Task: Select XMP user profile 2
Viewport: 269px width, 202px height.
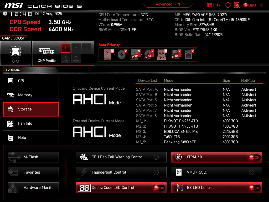Action: click(x=76, y=58)
